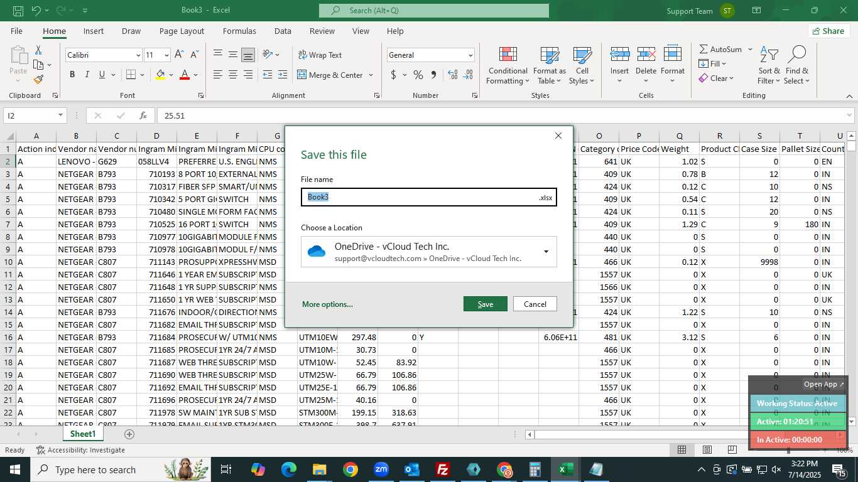
Task: Click the Search box in title bar
Action: pyautogui.click(x=434, y=11)
